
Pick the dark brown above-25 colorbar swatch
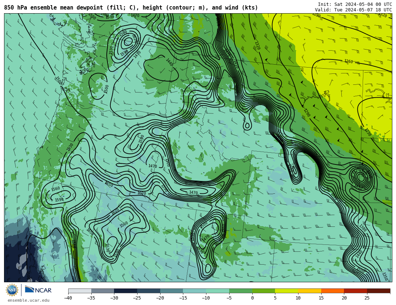(378, 291)
